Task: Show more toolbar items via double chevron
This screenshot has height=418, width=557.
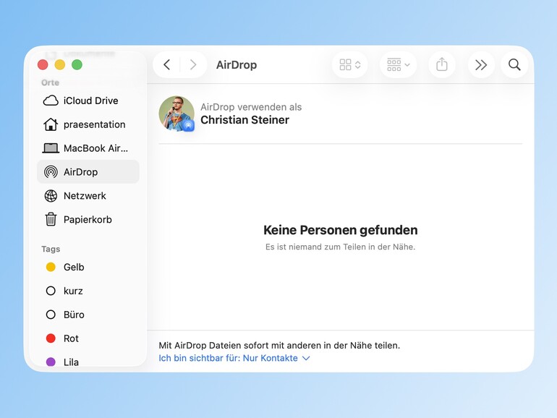Action: [481, 64]
